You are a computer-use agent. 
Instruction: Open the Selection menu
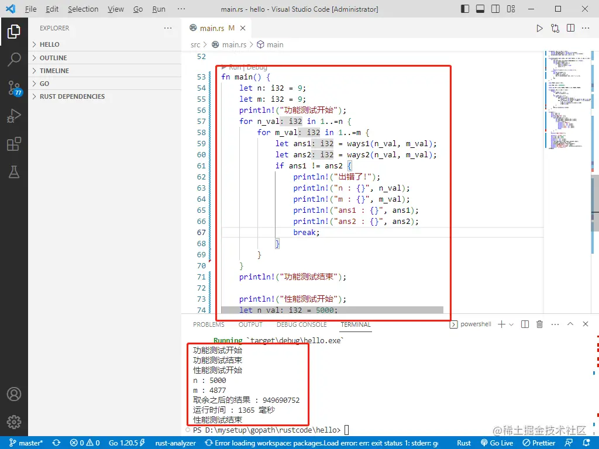(83, 9)
